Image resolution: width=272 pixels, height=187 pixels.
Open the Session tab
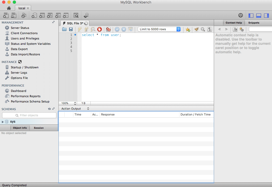[x=39, y=128]
